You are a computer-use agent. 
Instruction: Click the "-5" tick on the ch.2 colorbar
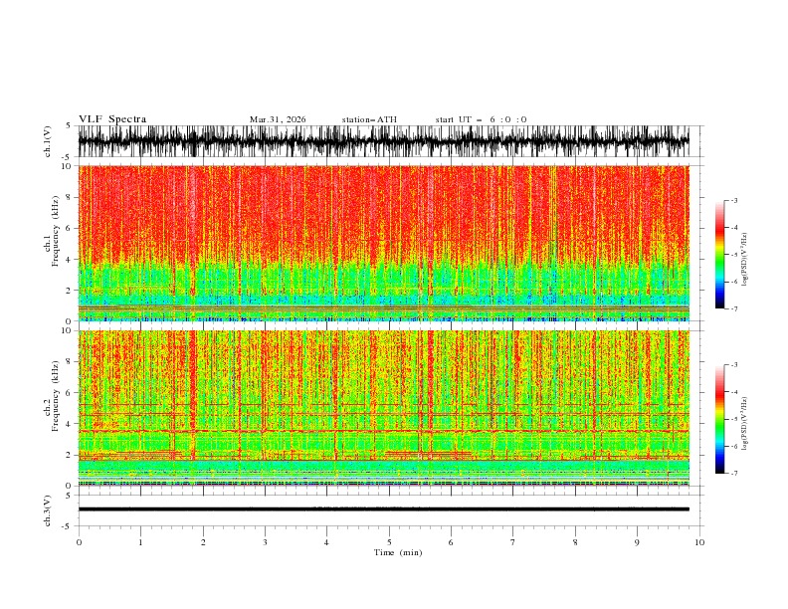pos(733,419)
